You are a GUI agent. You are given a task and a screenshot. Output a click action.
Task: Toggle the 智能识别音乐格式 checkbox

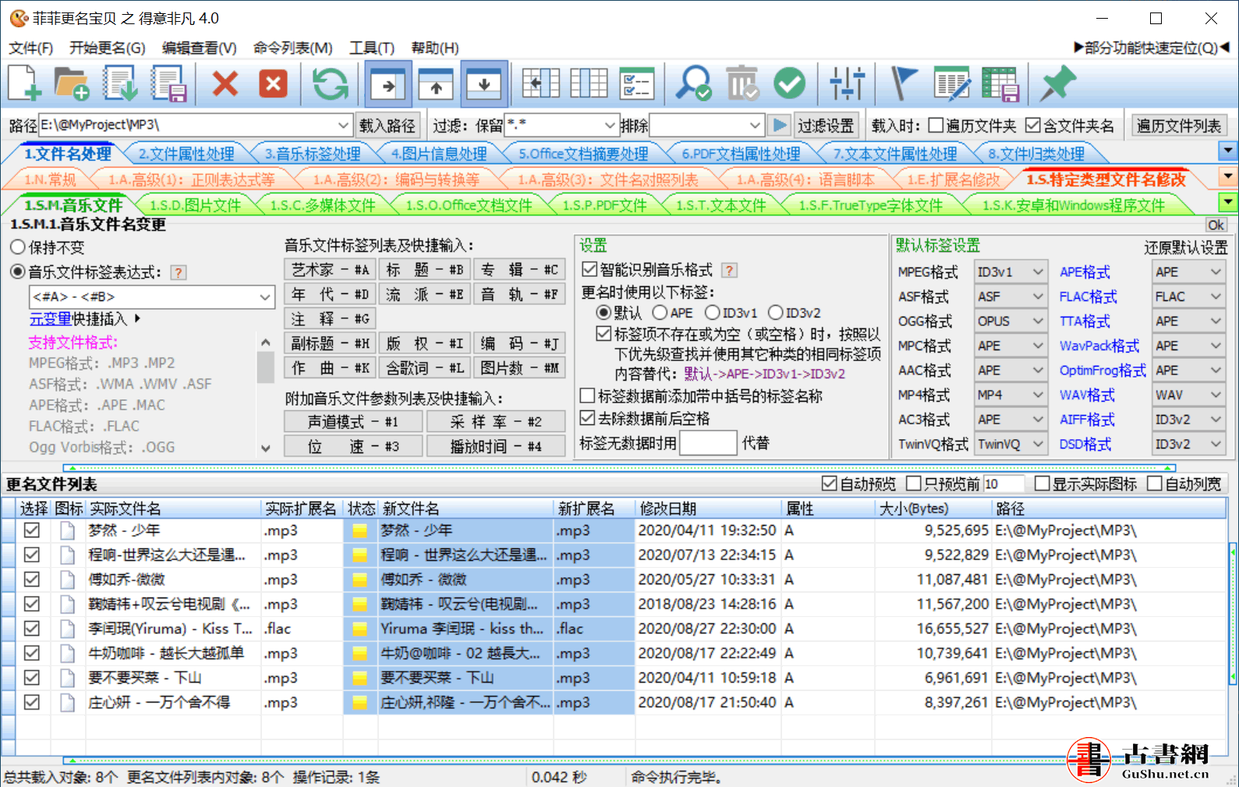(589, 270)
